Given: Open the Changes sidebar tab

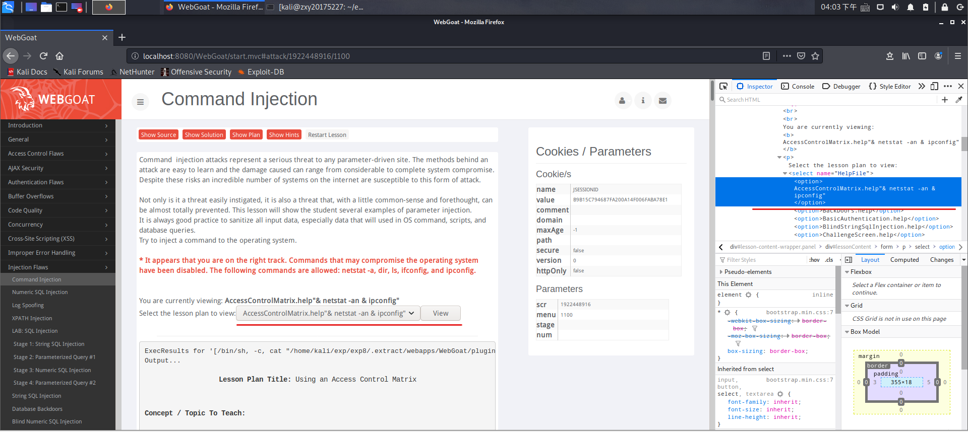Looking at the screenshot, I should pos(942,260).
